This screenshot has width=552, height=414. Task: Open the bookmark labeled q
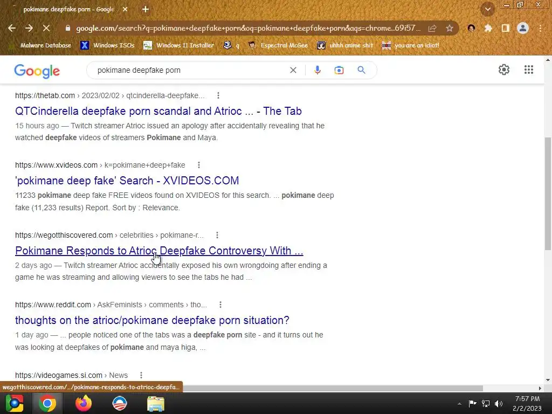point(231,45)
